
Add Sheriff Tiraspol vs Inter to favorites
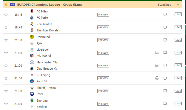pyautogui.click(x=6, y=91)
